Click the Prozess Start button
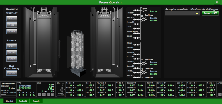 point(12,46)
